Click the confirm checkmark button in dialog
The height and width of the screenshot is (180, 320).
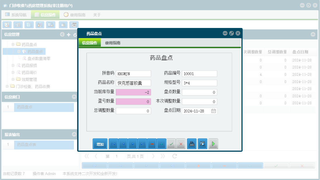pyautogui.click(x=171, y=144)
